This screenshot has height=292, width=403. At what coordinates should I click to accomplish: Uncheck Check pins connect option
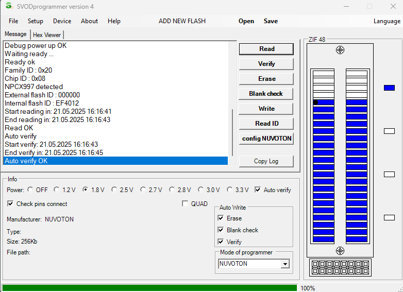click(10, 204)
